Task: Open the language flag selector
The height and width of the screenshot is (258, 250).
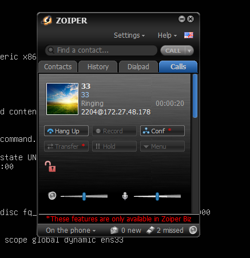Action: (189, 35)
